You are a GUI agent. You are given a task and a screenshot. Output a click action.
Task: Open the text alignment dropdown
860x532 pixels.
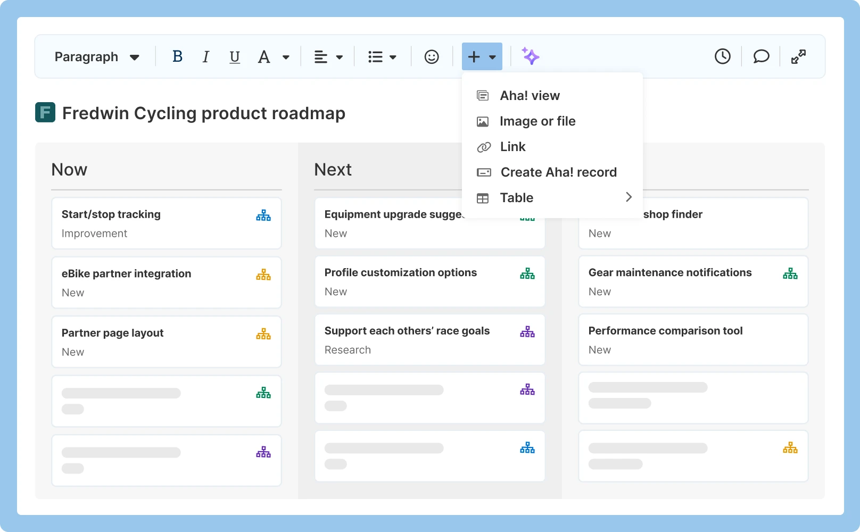(x=328, y=56)
